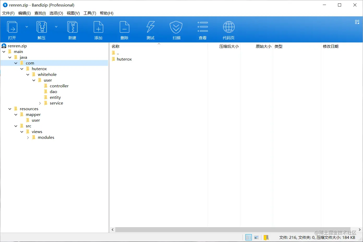This screenshot has height=242, width=363.
Task: Open the Find (查找) menu
Action: [x=40, y=13]
